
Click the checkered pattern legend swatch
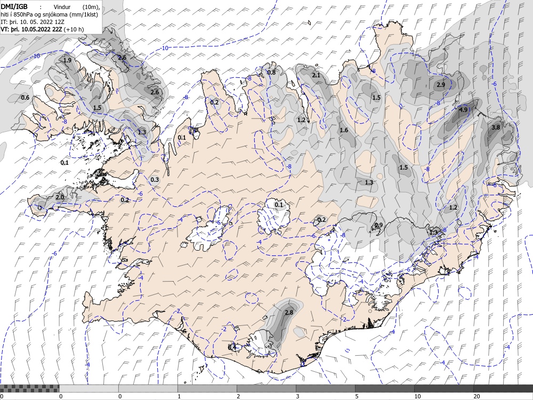tap(29, 388)
